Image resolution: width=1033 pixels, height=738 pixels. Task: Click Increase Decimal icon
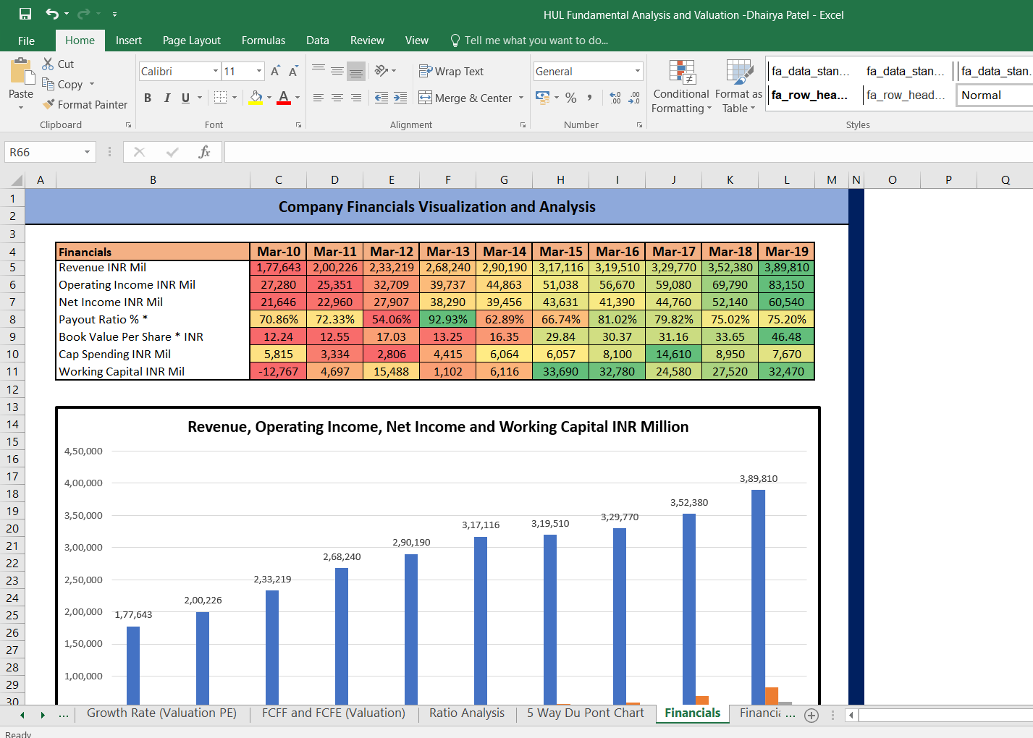coord(615,98)
